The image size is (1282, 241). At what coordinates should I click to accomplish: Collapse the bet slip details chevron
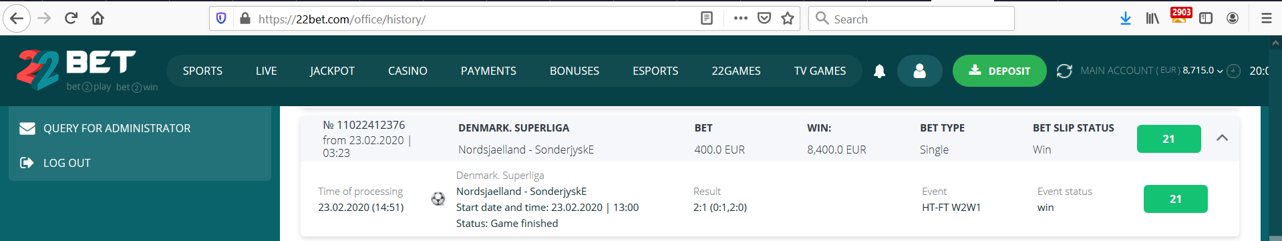coord(1222,138)
